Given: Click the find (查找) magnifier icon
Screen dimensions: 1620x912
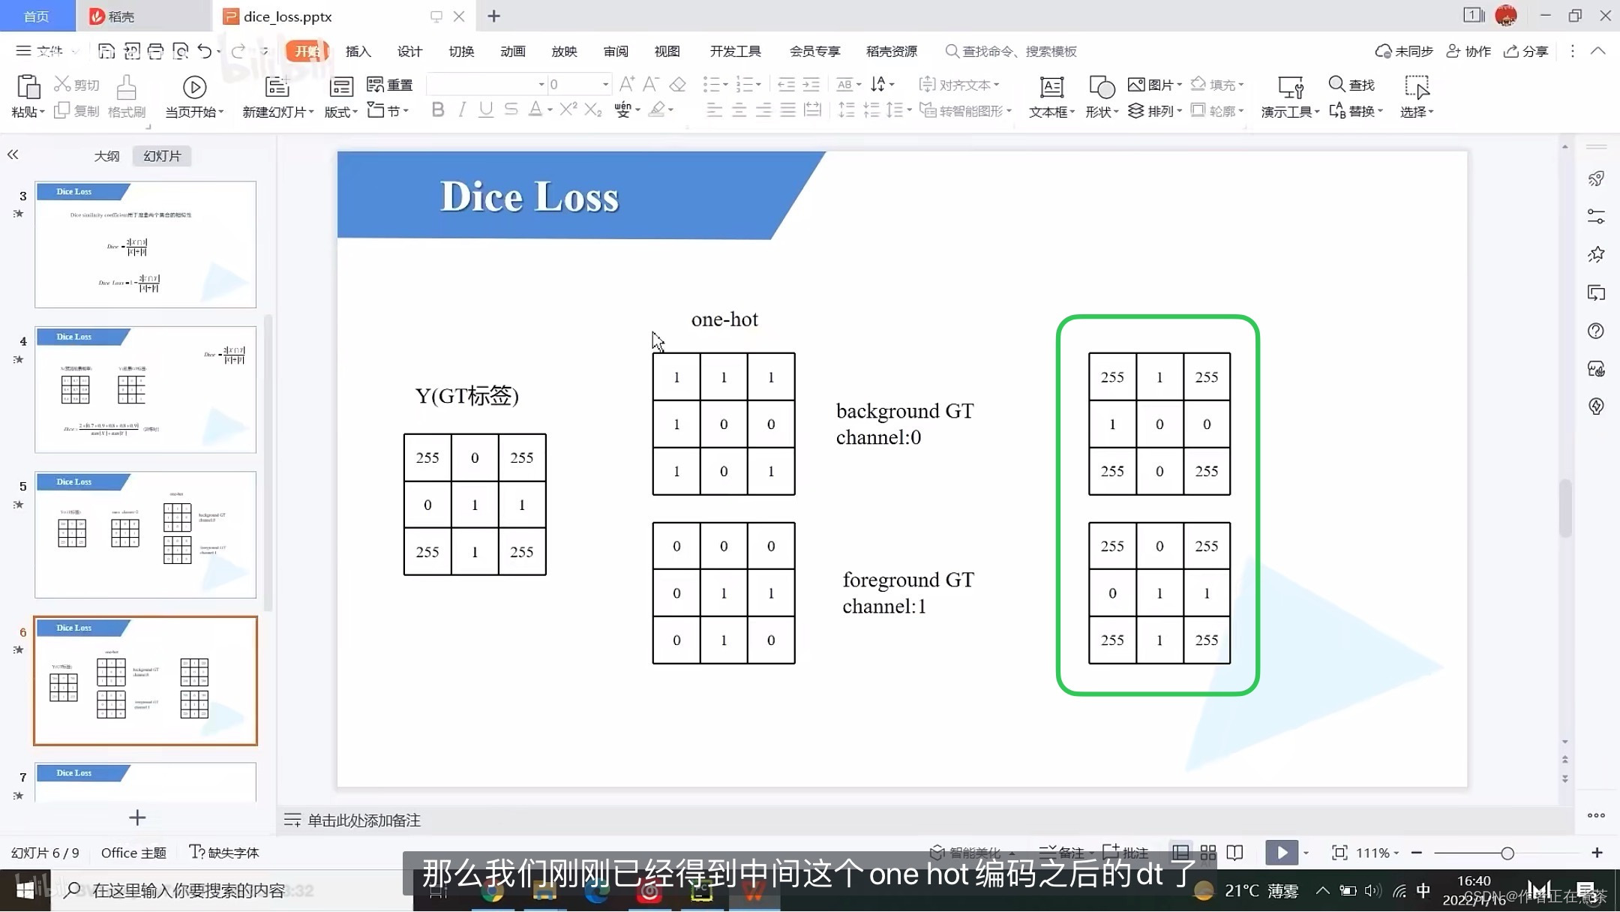Looking at the screenshot, I should tap(1336, 84).
